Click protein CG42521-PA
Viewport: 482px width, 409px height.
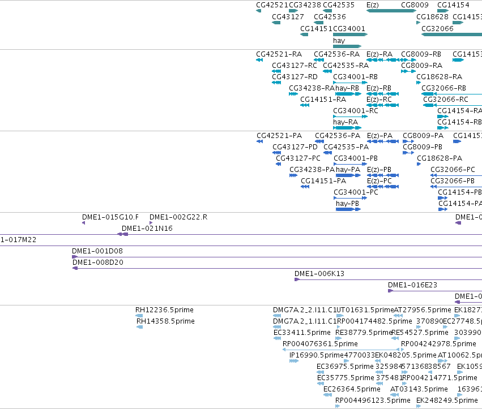coord(279,136)
